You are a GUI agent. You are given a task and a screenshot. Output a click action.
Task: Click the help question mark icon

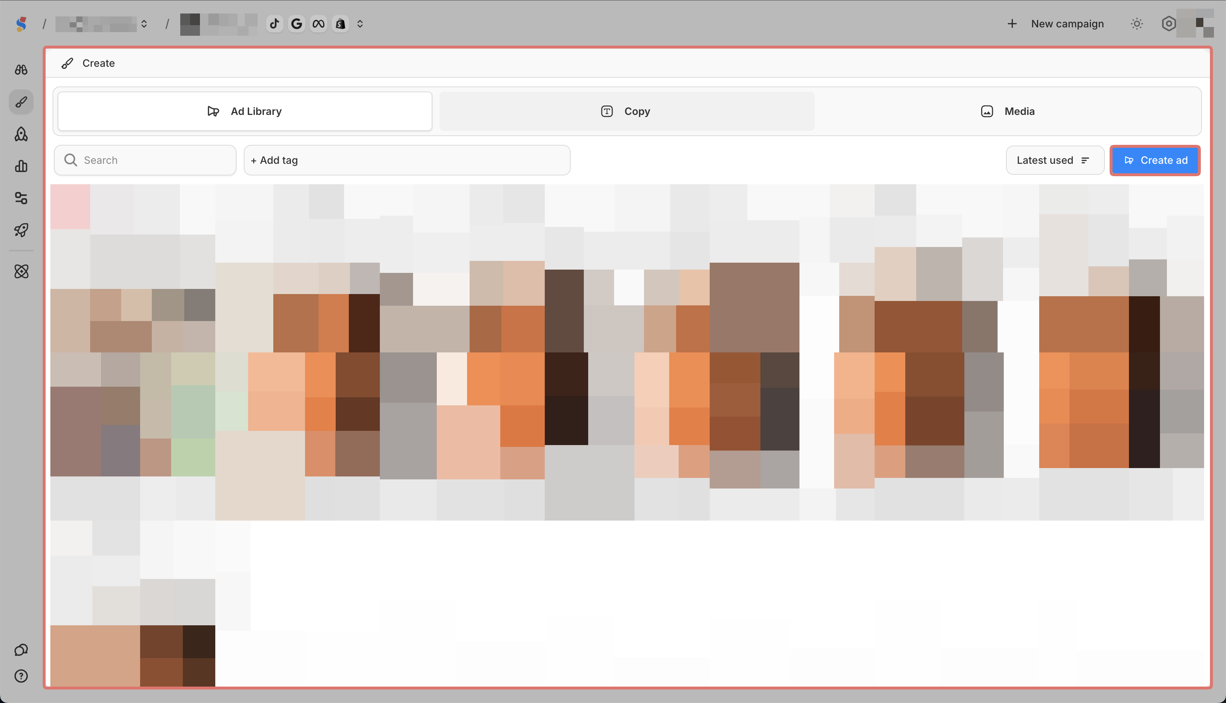click(21, 676)
